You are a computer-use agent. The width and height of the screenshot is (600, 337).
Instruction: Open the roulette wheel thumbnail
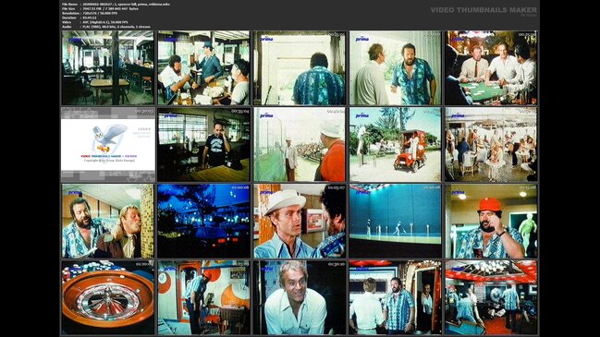(107, 297)
